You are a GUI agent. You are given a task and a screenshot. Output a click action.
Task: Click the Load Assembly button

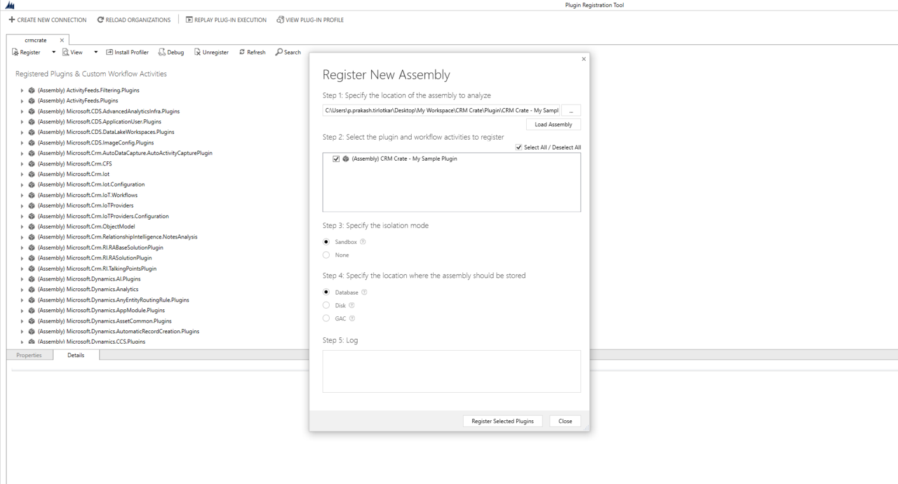553,124
